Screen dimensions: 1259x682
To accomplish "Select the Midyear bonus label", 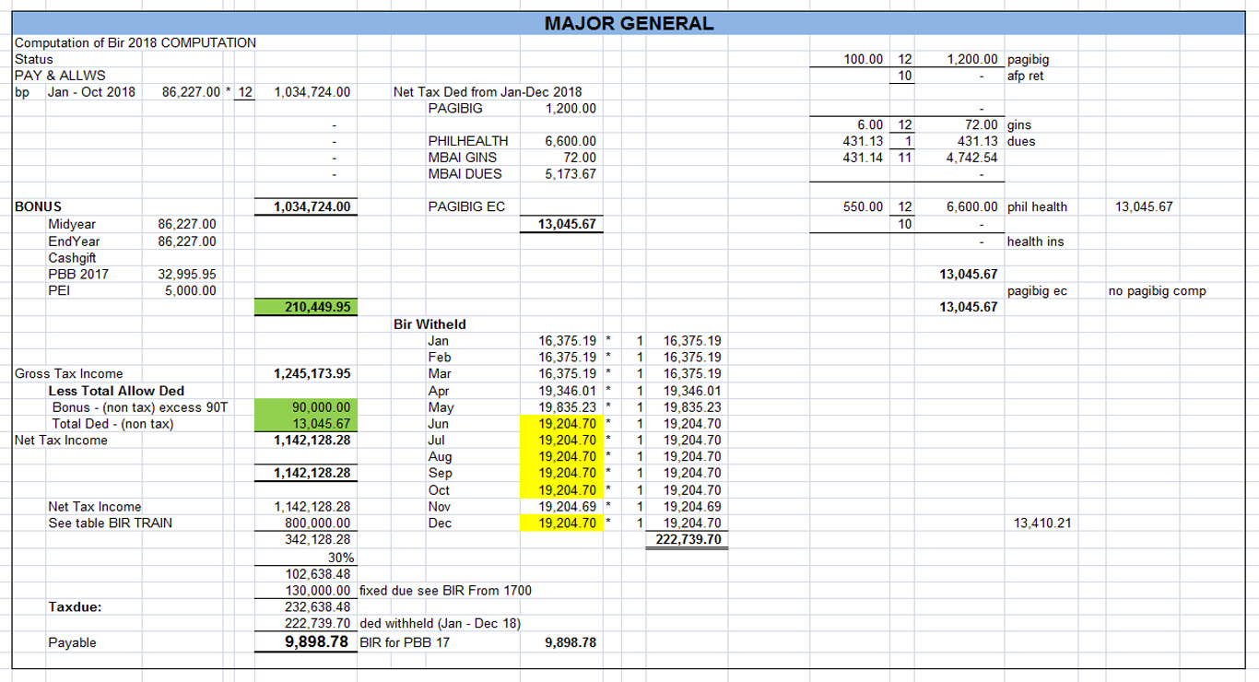I will click(x=72, y=224).
